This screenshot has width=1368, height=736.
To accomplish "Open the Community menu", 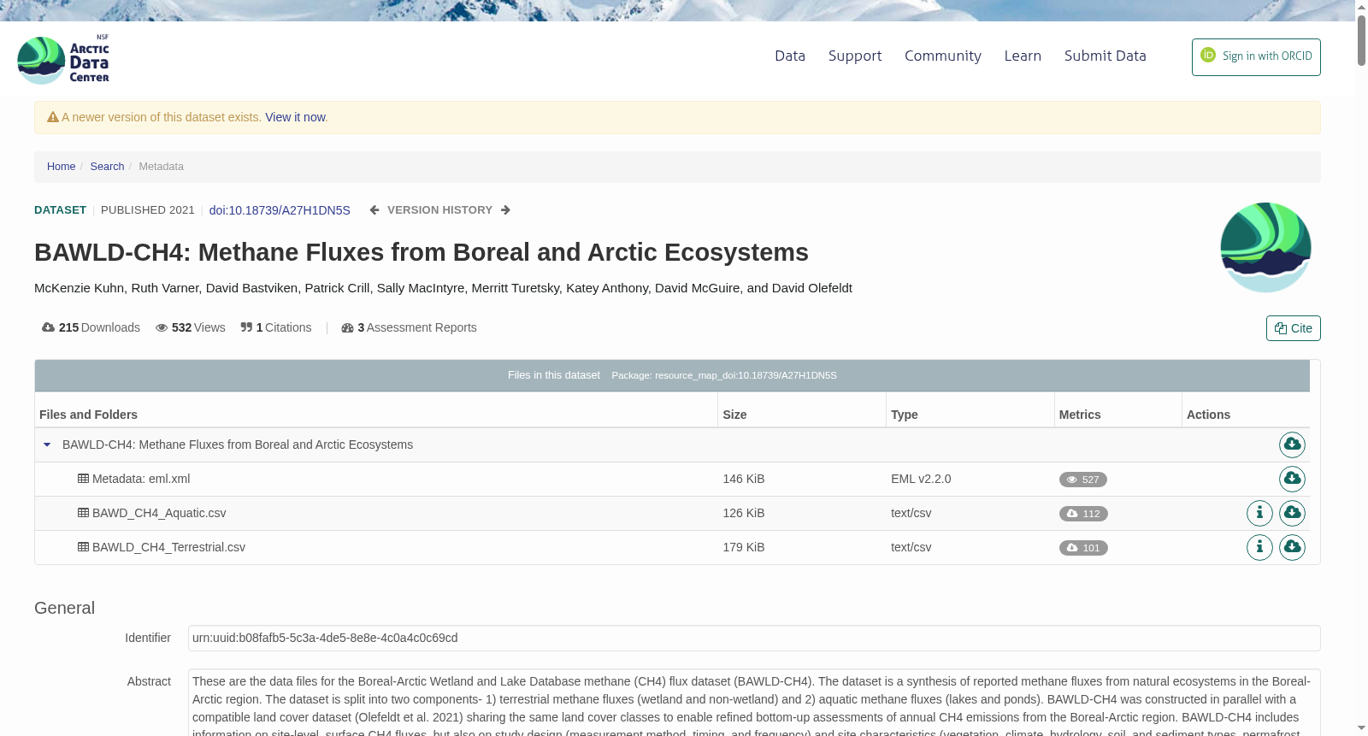I will coord(943,56).
